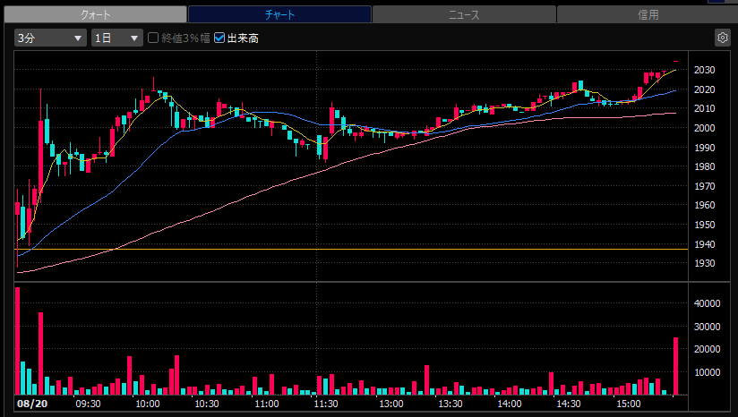
Task: Click the 08/20 date label
Action: (x=32, y=404)
